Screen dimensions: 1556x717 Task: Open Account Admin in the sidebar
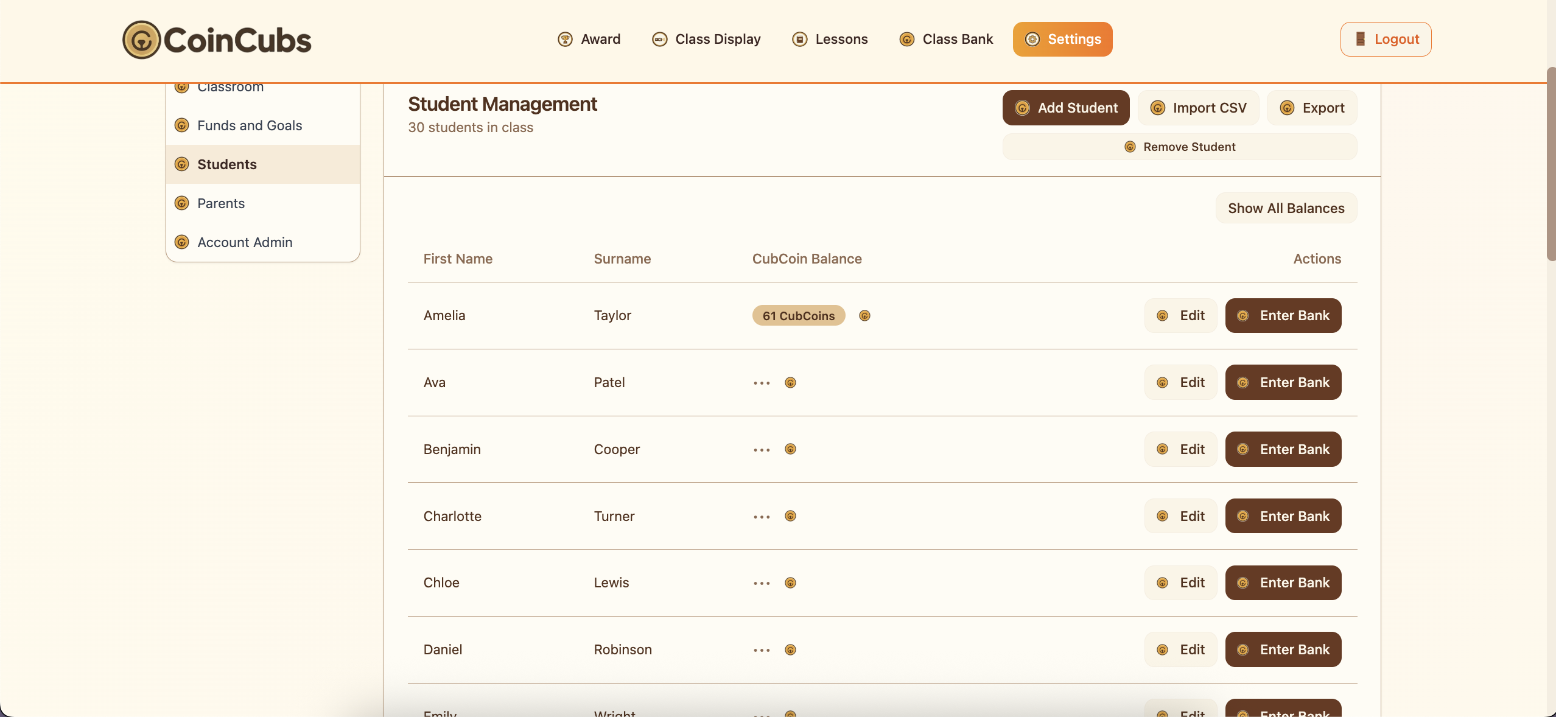click(x=245, y=242)
